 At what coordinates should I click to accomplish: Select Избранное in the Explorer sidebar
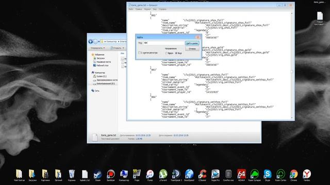tap(98, 54)
